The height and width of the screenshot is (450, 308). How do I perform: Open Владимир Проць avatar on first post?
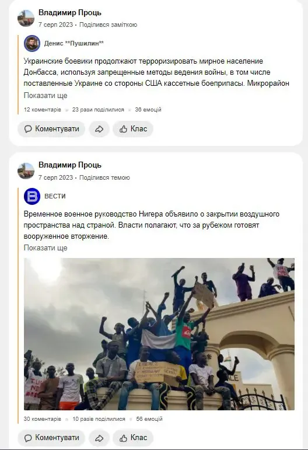pyautogui.click(x=26, y=18)
